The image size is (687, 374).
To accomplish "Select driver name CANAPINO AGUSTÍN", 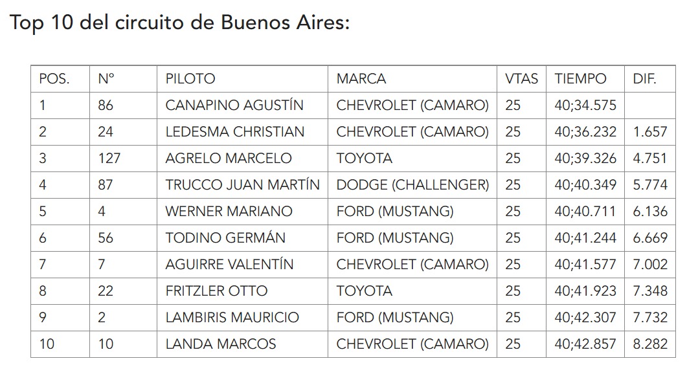I will pyautogui.click(x=234, y=105).
